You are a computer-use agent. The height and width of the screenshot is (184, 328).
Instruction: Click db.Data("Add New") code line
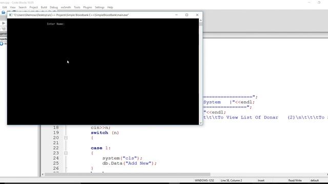coord(129,163)
